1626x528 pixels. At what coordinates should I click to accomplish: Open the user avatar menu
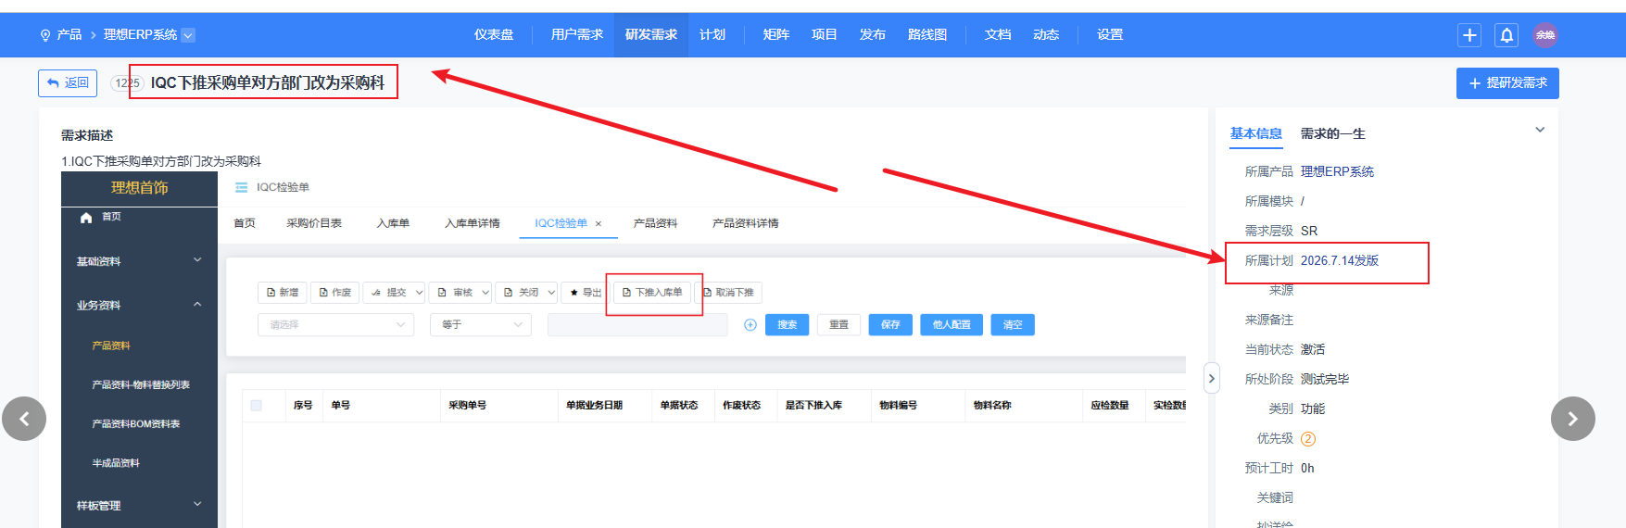1545,35
